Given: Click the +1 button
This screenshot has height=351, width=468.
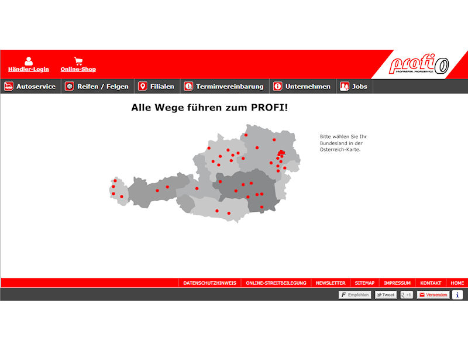Looking at the screenshot, I should click(x=407, y=295).
